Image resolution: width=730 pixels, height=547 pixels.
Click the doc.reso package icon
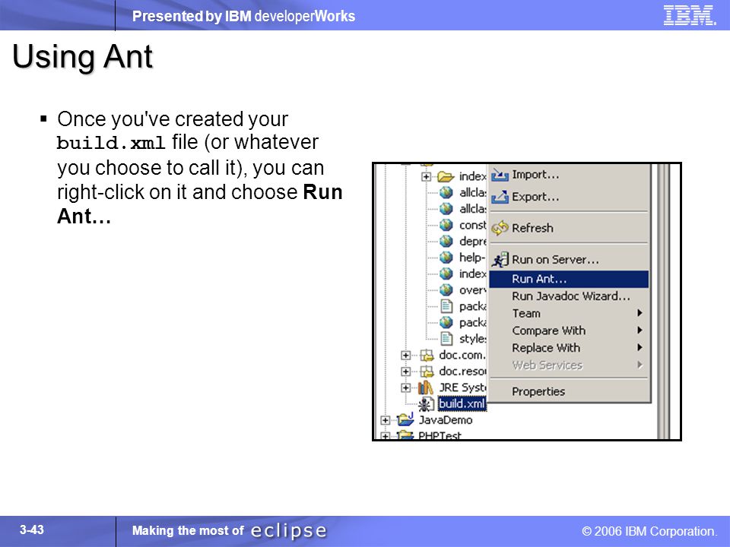427,372
